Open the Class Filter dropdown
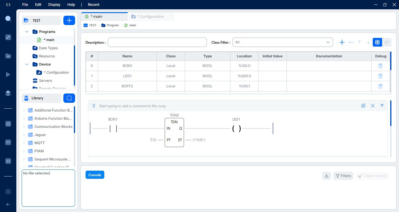 coord(282,42)
